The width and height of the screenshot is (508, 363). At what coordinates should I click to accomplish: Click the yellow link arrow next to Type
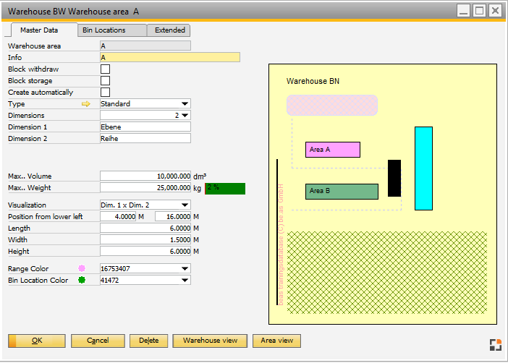point(86,104)
